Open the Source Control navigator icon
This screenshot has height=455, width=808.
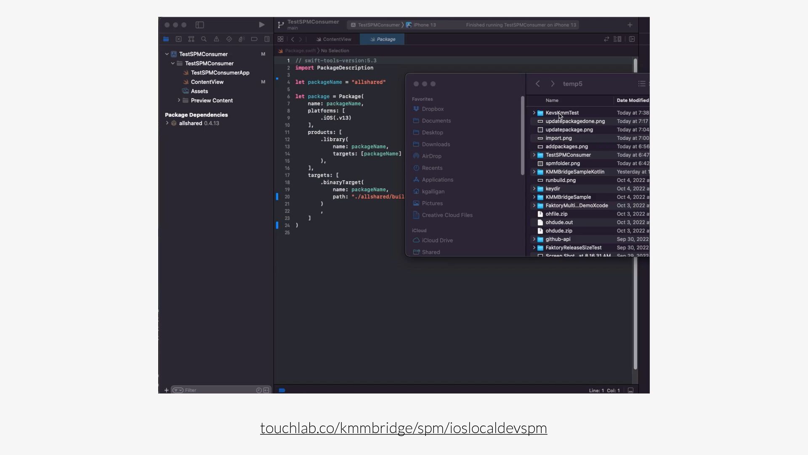[x=178, y=39]
